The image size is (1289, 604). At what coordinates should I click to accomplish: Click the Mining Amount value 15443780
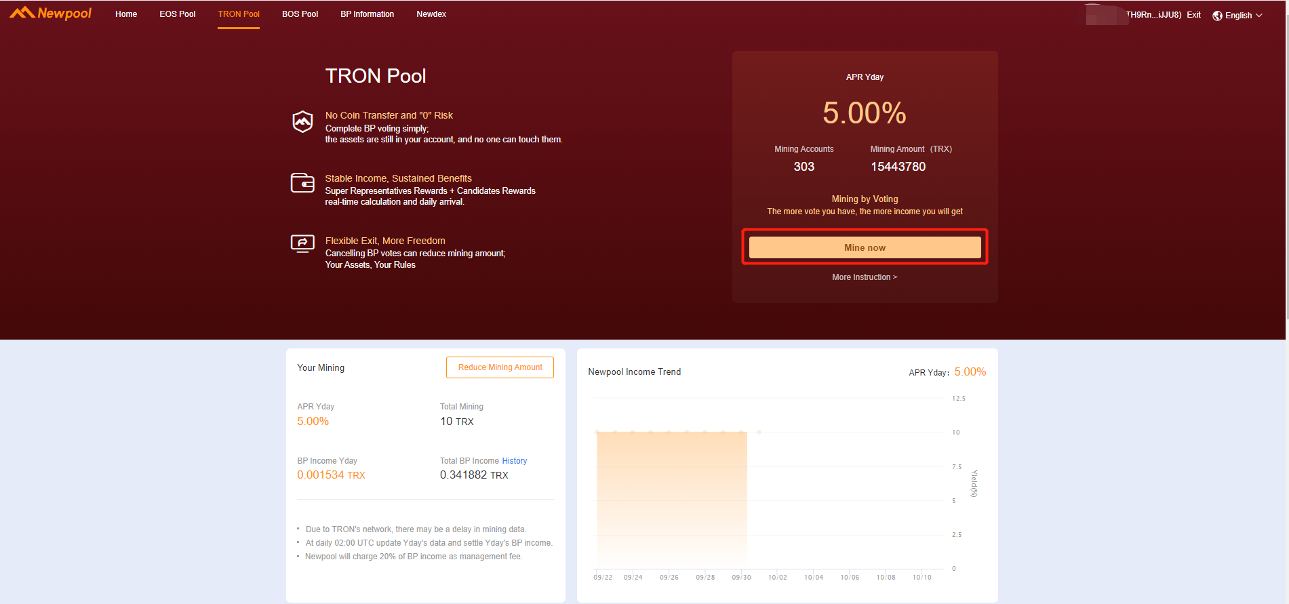pos(898,167)
